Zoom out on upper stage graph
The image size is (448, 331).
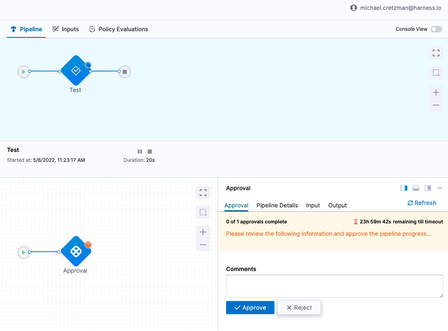pos(436,106)
